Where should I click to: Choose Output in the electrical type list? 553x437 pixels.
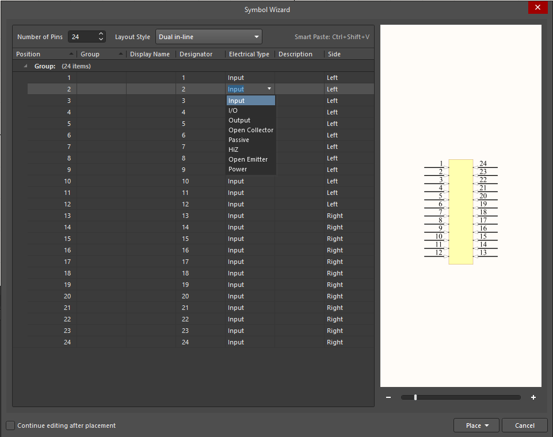click(251, 120)
